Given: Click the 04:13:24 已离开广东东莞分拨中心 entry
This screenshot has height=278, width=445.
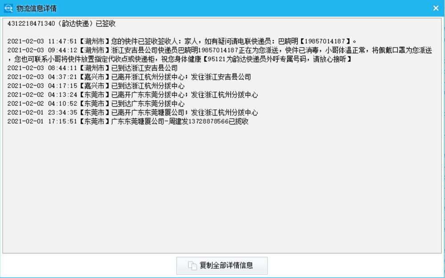Looking at the screenshot, I should [133, 95].
